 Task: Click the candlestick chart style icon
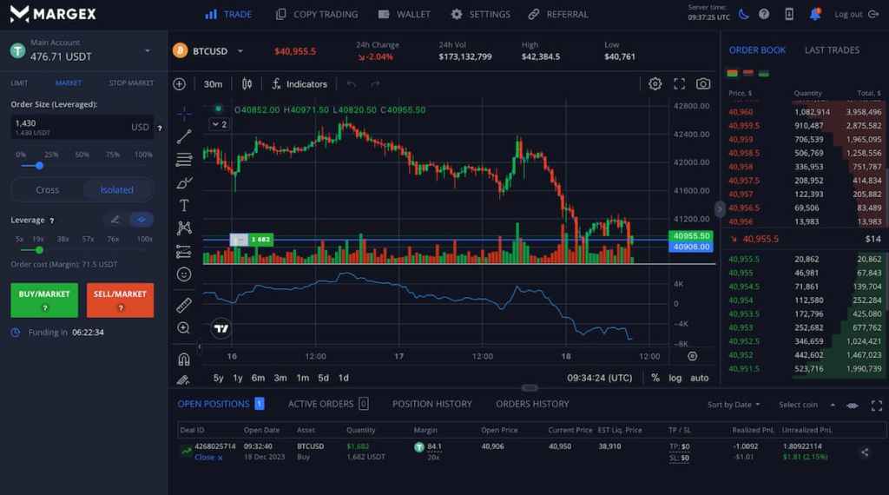[x=247, y=84]
